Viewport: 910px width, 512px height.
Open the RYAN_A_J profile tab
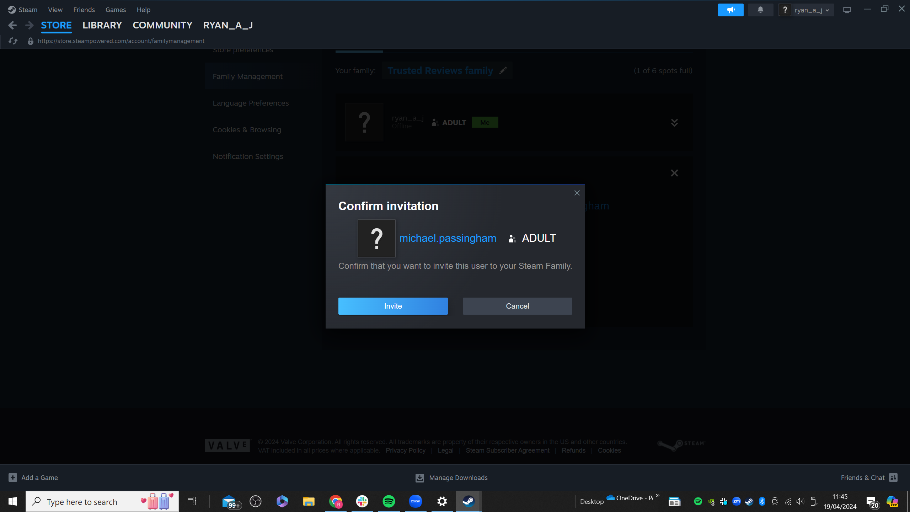(x=228, y=25)
